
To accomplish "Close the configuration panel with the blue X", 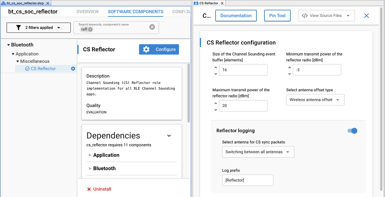I will click(366, 16).
